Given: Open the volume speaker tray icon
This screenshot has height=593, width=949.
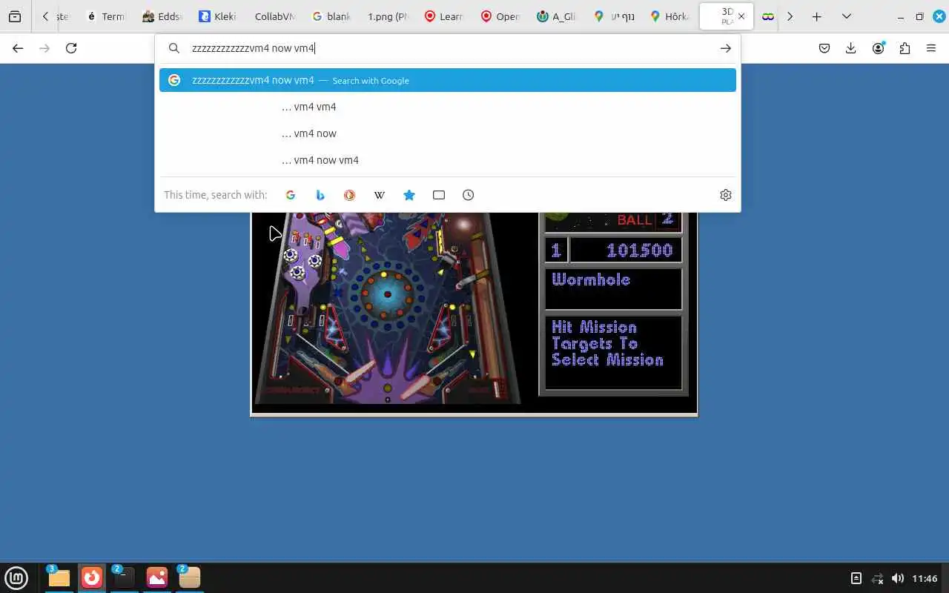Looking at the screenshot, I should [x=898, y=578].
